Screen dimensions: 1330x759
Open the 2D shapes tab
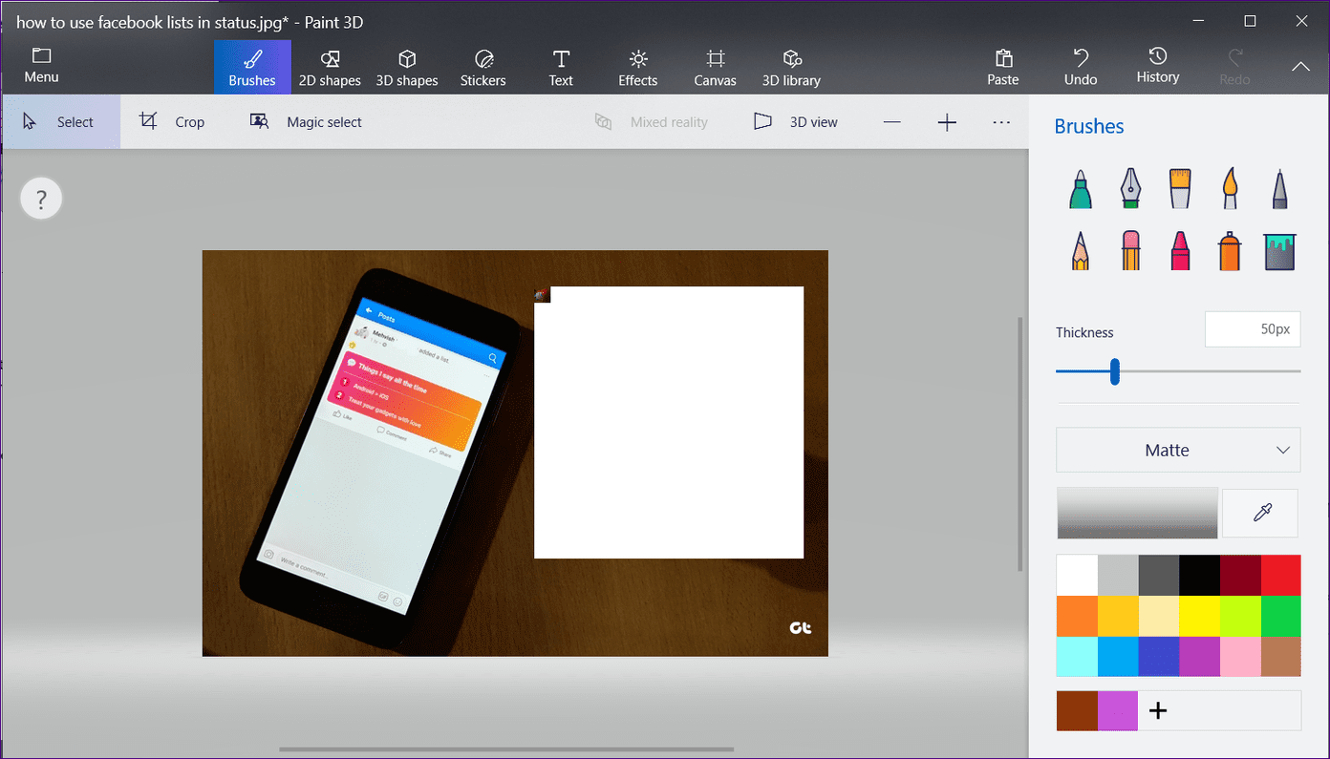point(330,68)
